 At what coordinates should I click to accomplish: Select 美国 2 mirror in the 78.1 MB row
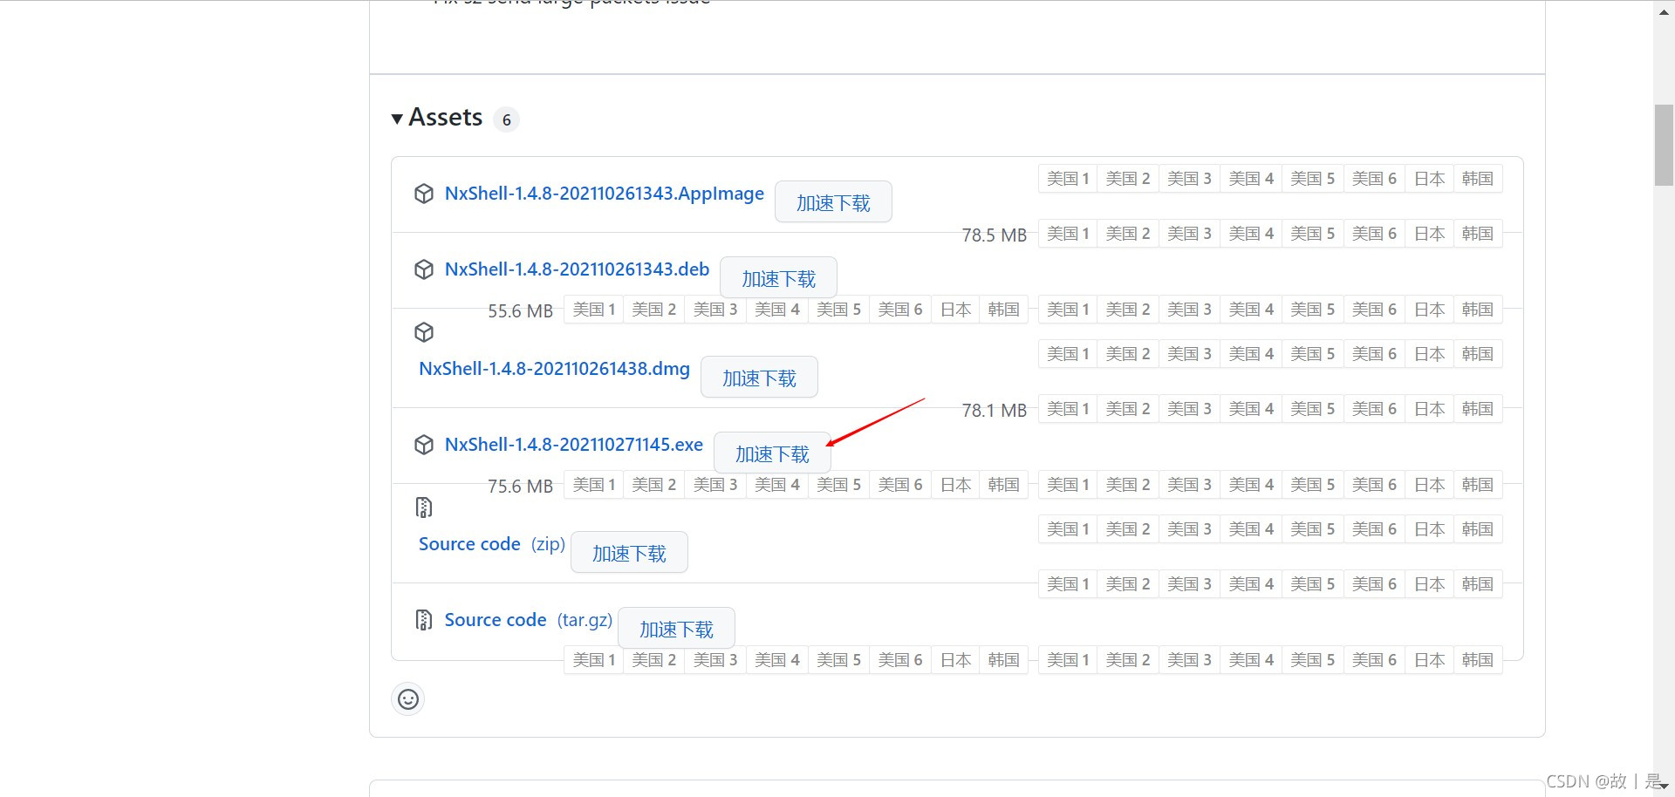tap(1128, 409)
